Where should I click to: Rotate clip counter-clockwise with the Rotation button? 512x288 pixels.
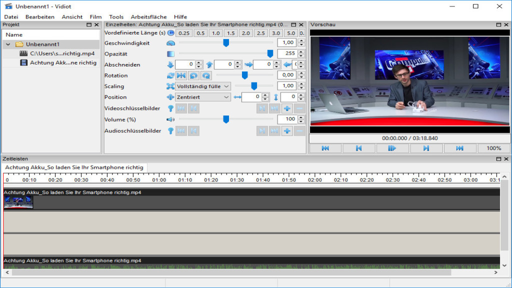click(193, 75)
